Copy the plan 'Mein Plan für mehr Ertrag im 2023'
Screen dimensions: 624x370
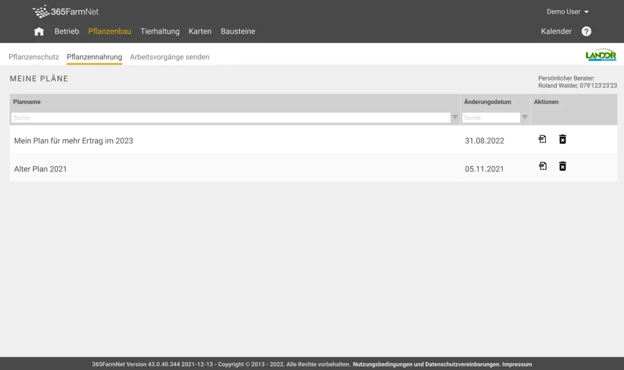click(x=542, y=139)
